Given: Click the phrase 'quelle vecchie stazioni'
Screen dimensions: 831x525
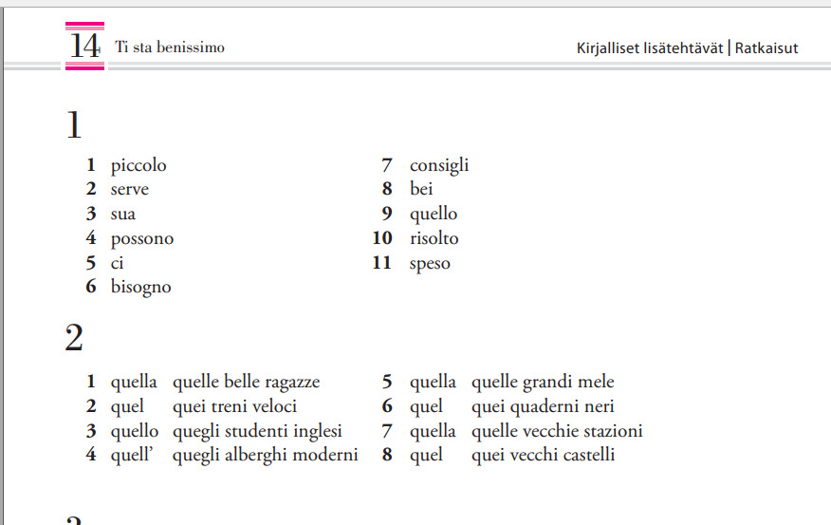Looking at the screenshot, I should tap(557, 431).
